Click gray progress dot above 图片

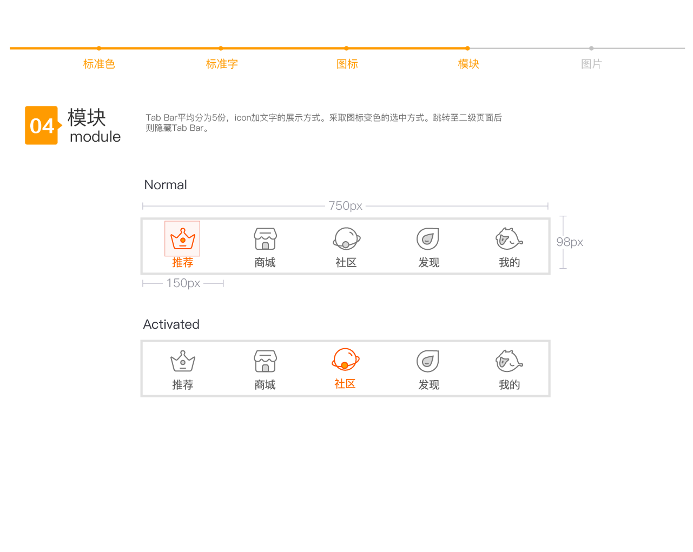coord(591,48)
